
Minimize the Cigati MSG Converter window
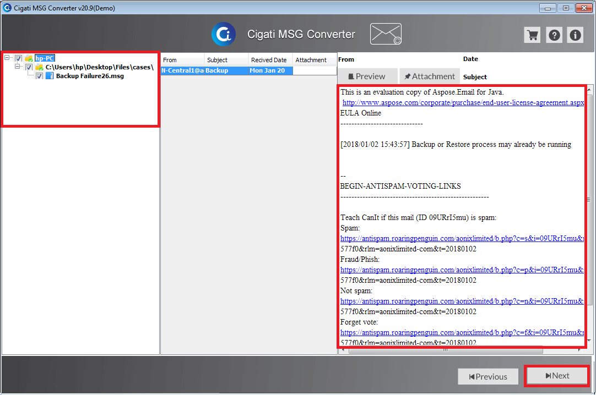548,8
